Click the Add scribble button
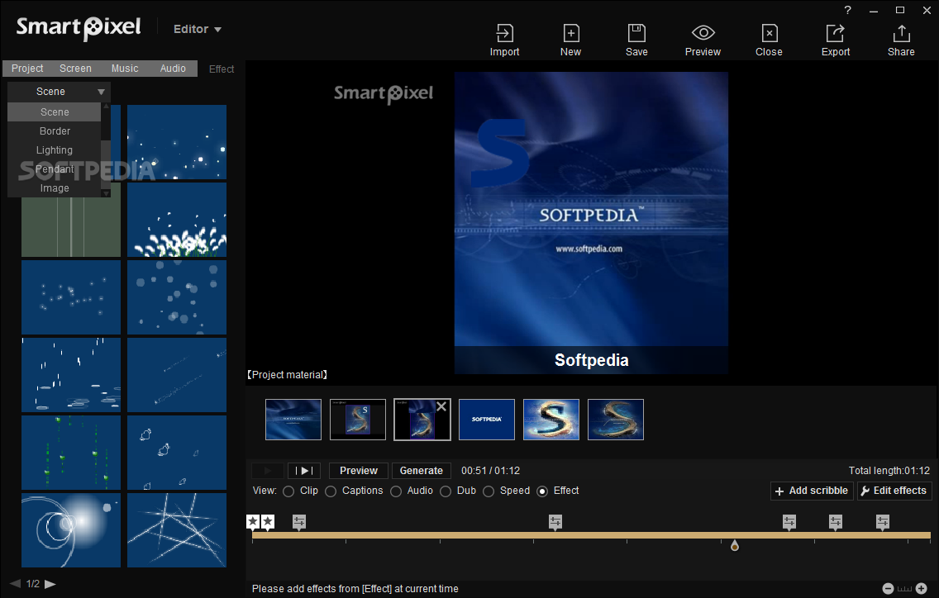The image size is (939, 598). [x=812, y=491]
